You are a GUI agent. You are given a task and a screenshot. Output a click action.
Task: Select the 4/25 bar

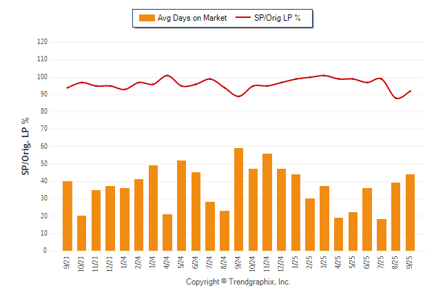339,234
